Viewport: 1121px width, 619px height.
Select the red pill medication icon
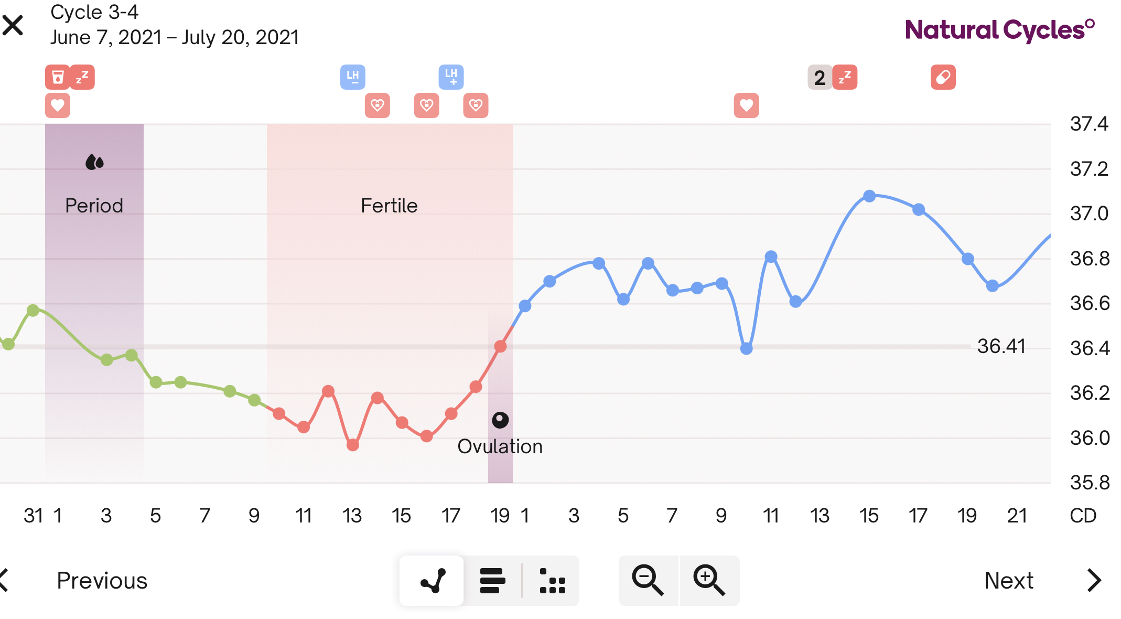point(943,77)
